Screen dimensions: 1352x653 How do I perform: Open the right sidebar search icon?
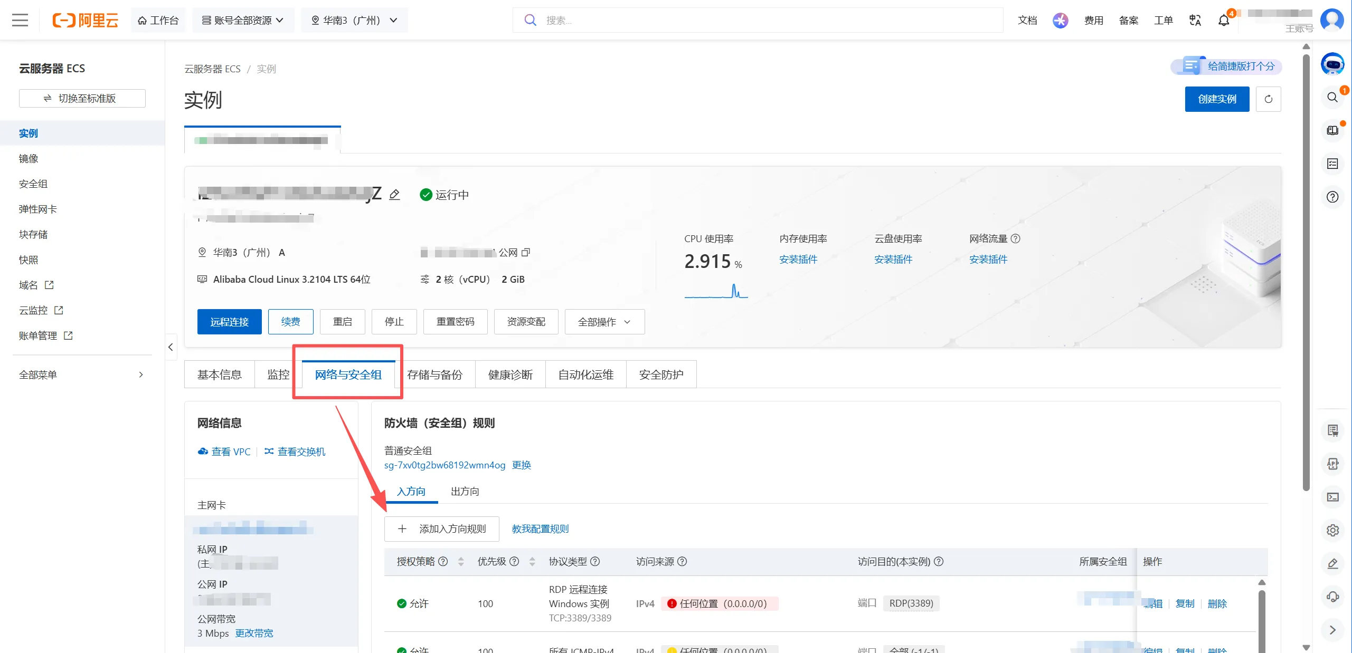coord(1332,97)
